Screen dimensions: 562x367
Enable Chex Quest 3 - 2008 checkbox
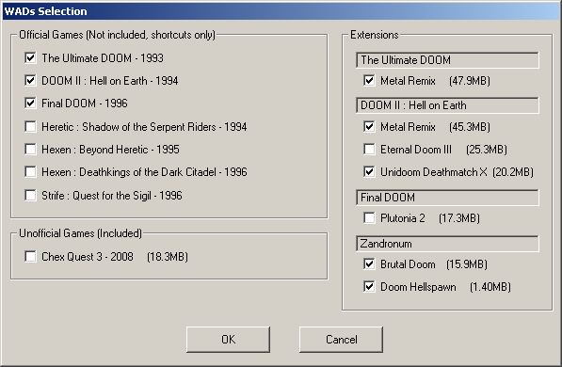30,257
